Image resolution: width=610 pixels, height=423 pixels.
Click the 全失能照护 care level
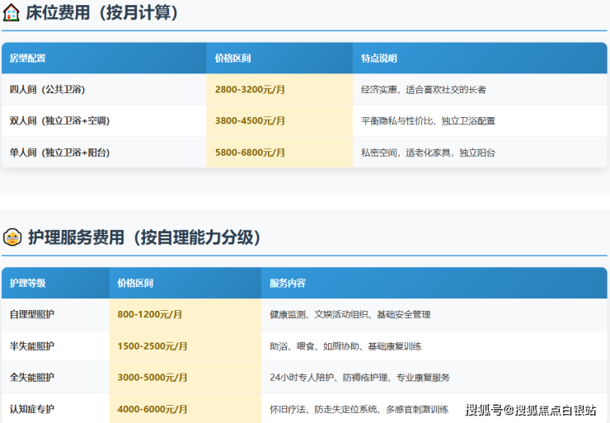click(x=32, y=377)
